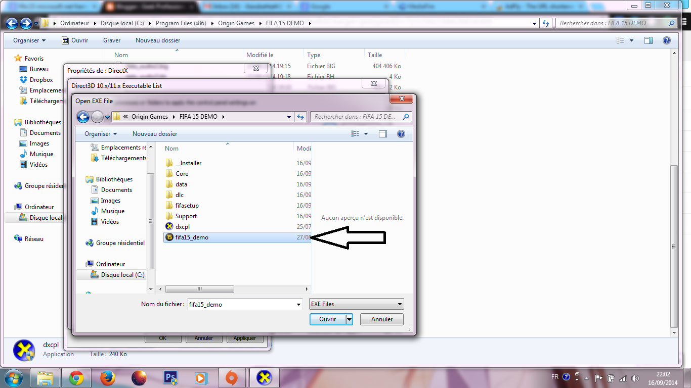Image resolution: width=691 pixels, height=388 pixels.
Task: Toggle the preview pane icon in the dialog
Action: click(383, 134)
